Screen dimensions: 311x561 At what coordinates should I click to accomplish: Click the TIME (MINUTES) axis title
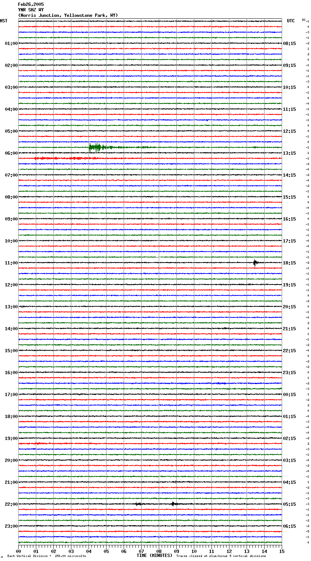pyautogui.click(x=154, y=556)
